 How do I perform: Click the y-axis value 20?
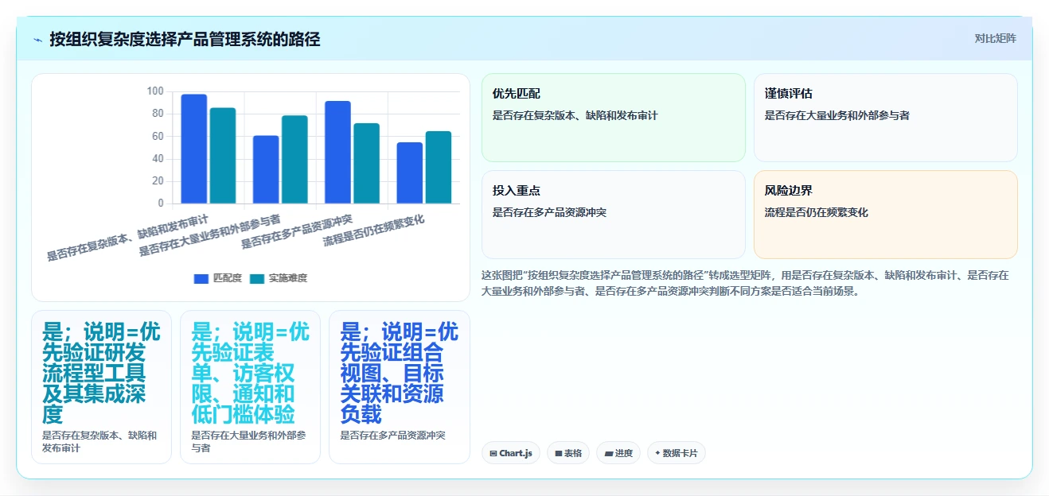pos(158,181)
